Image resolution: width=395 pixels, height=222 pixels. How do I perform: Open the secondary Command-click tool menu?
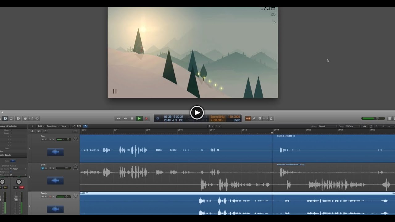217,126
